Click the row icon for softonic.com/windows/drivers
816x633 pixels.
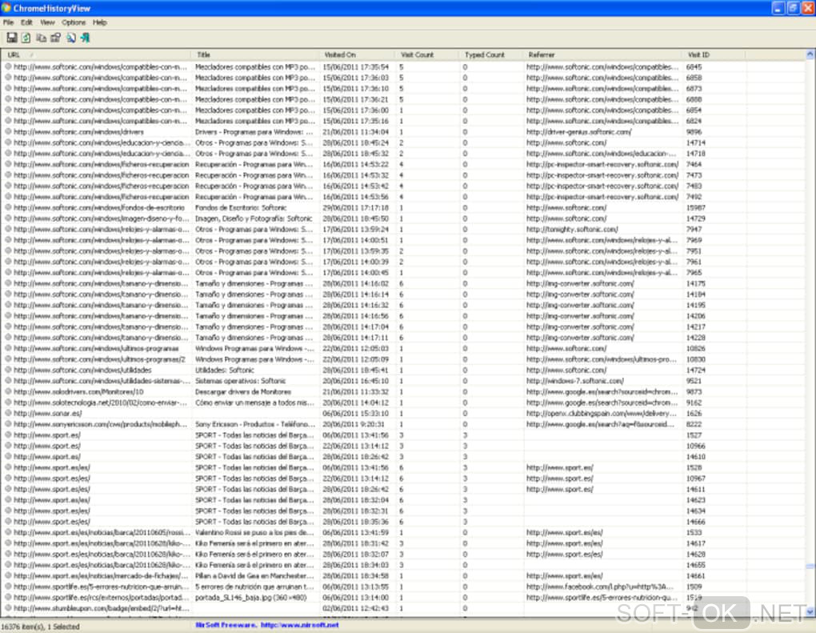pyautogui.click(x=8, y=132)
